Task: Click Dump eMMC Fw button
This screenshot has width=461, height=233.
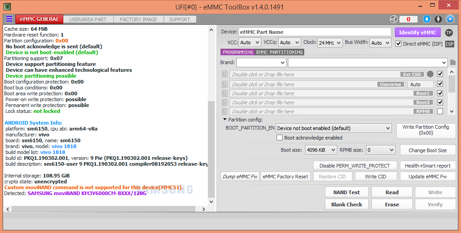Action: pos(240,176)
